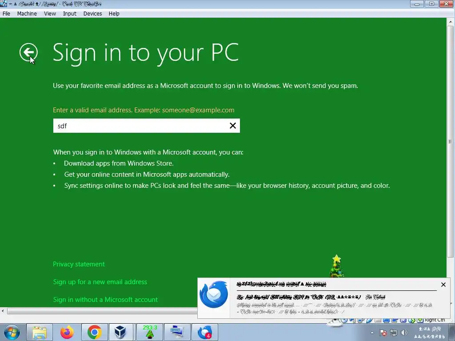
Task: Open the View menu
Action: [x=50, y=14]
